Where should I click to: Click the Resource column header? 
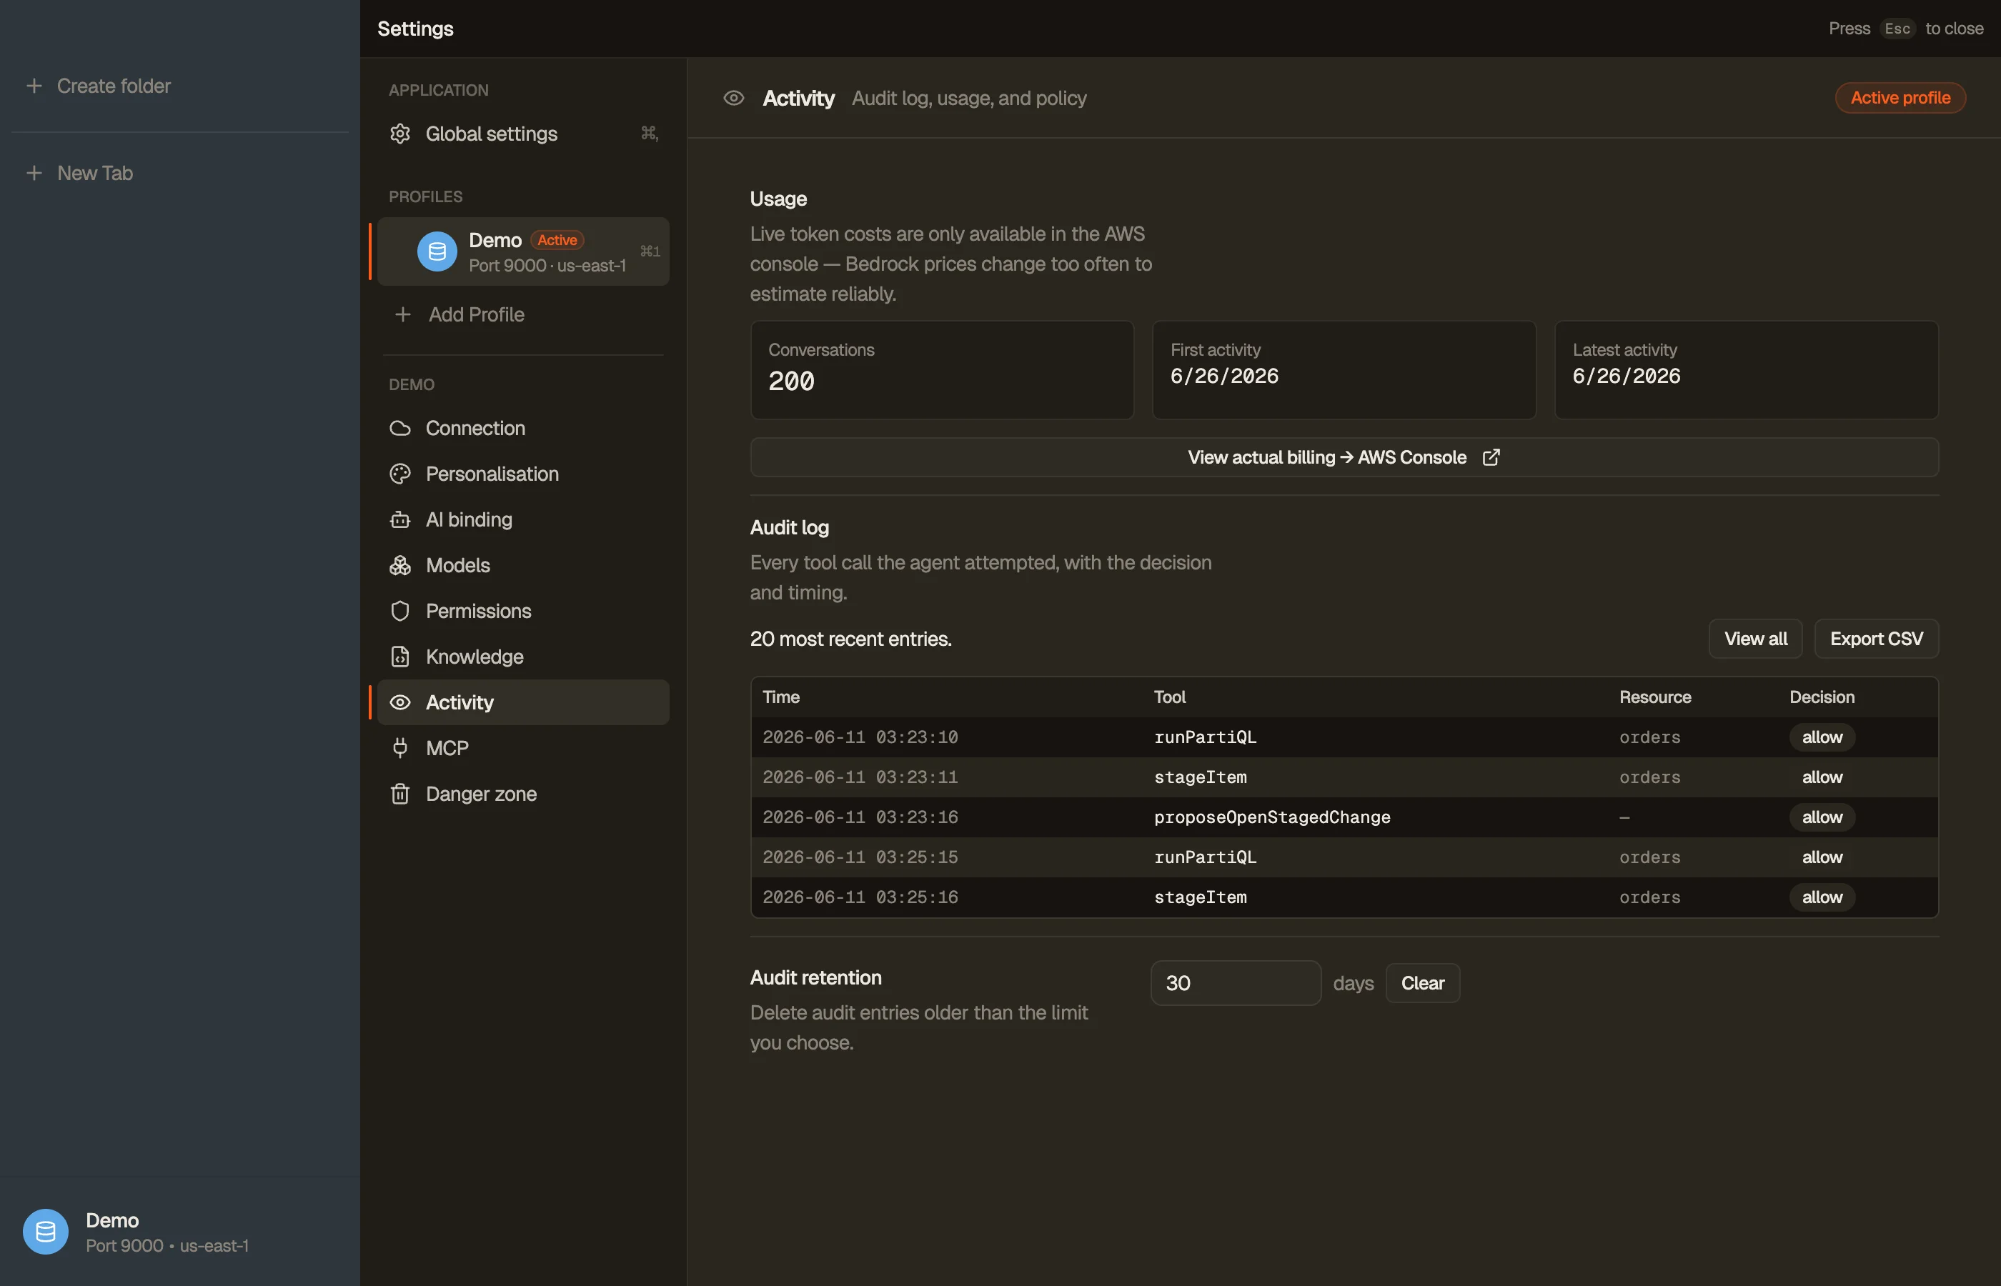tap(1654, 697)
